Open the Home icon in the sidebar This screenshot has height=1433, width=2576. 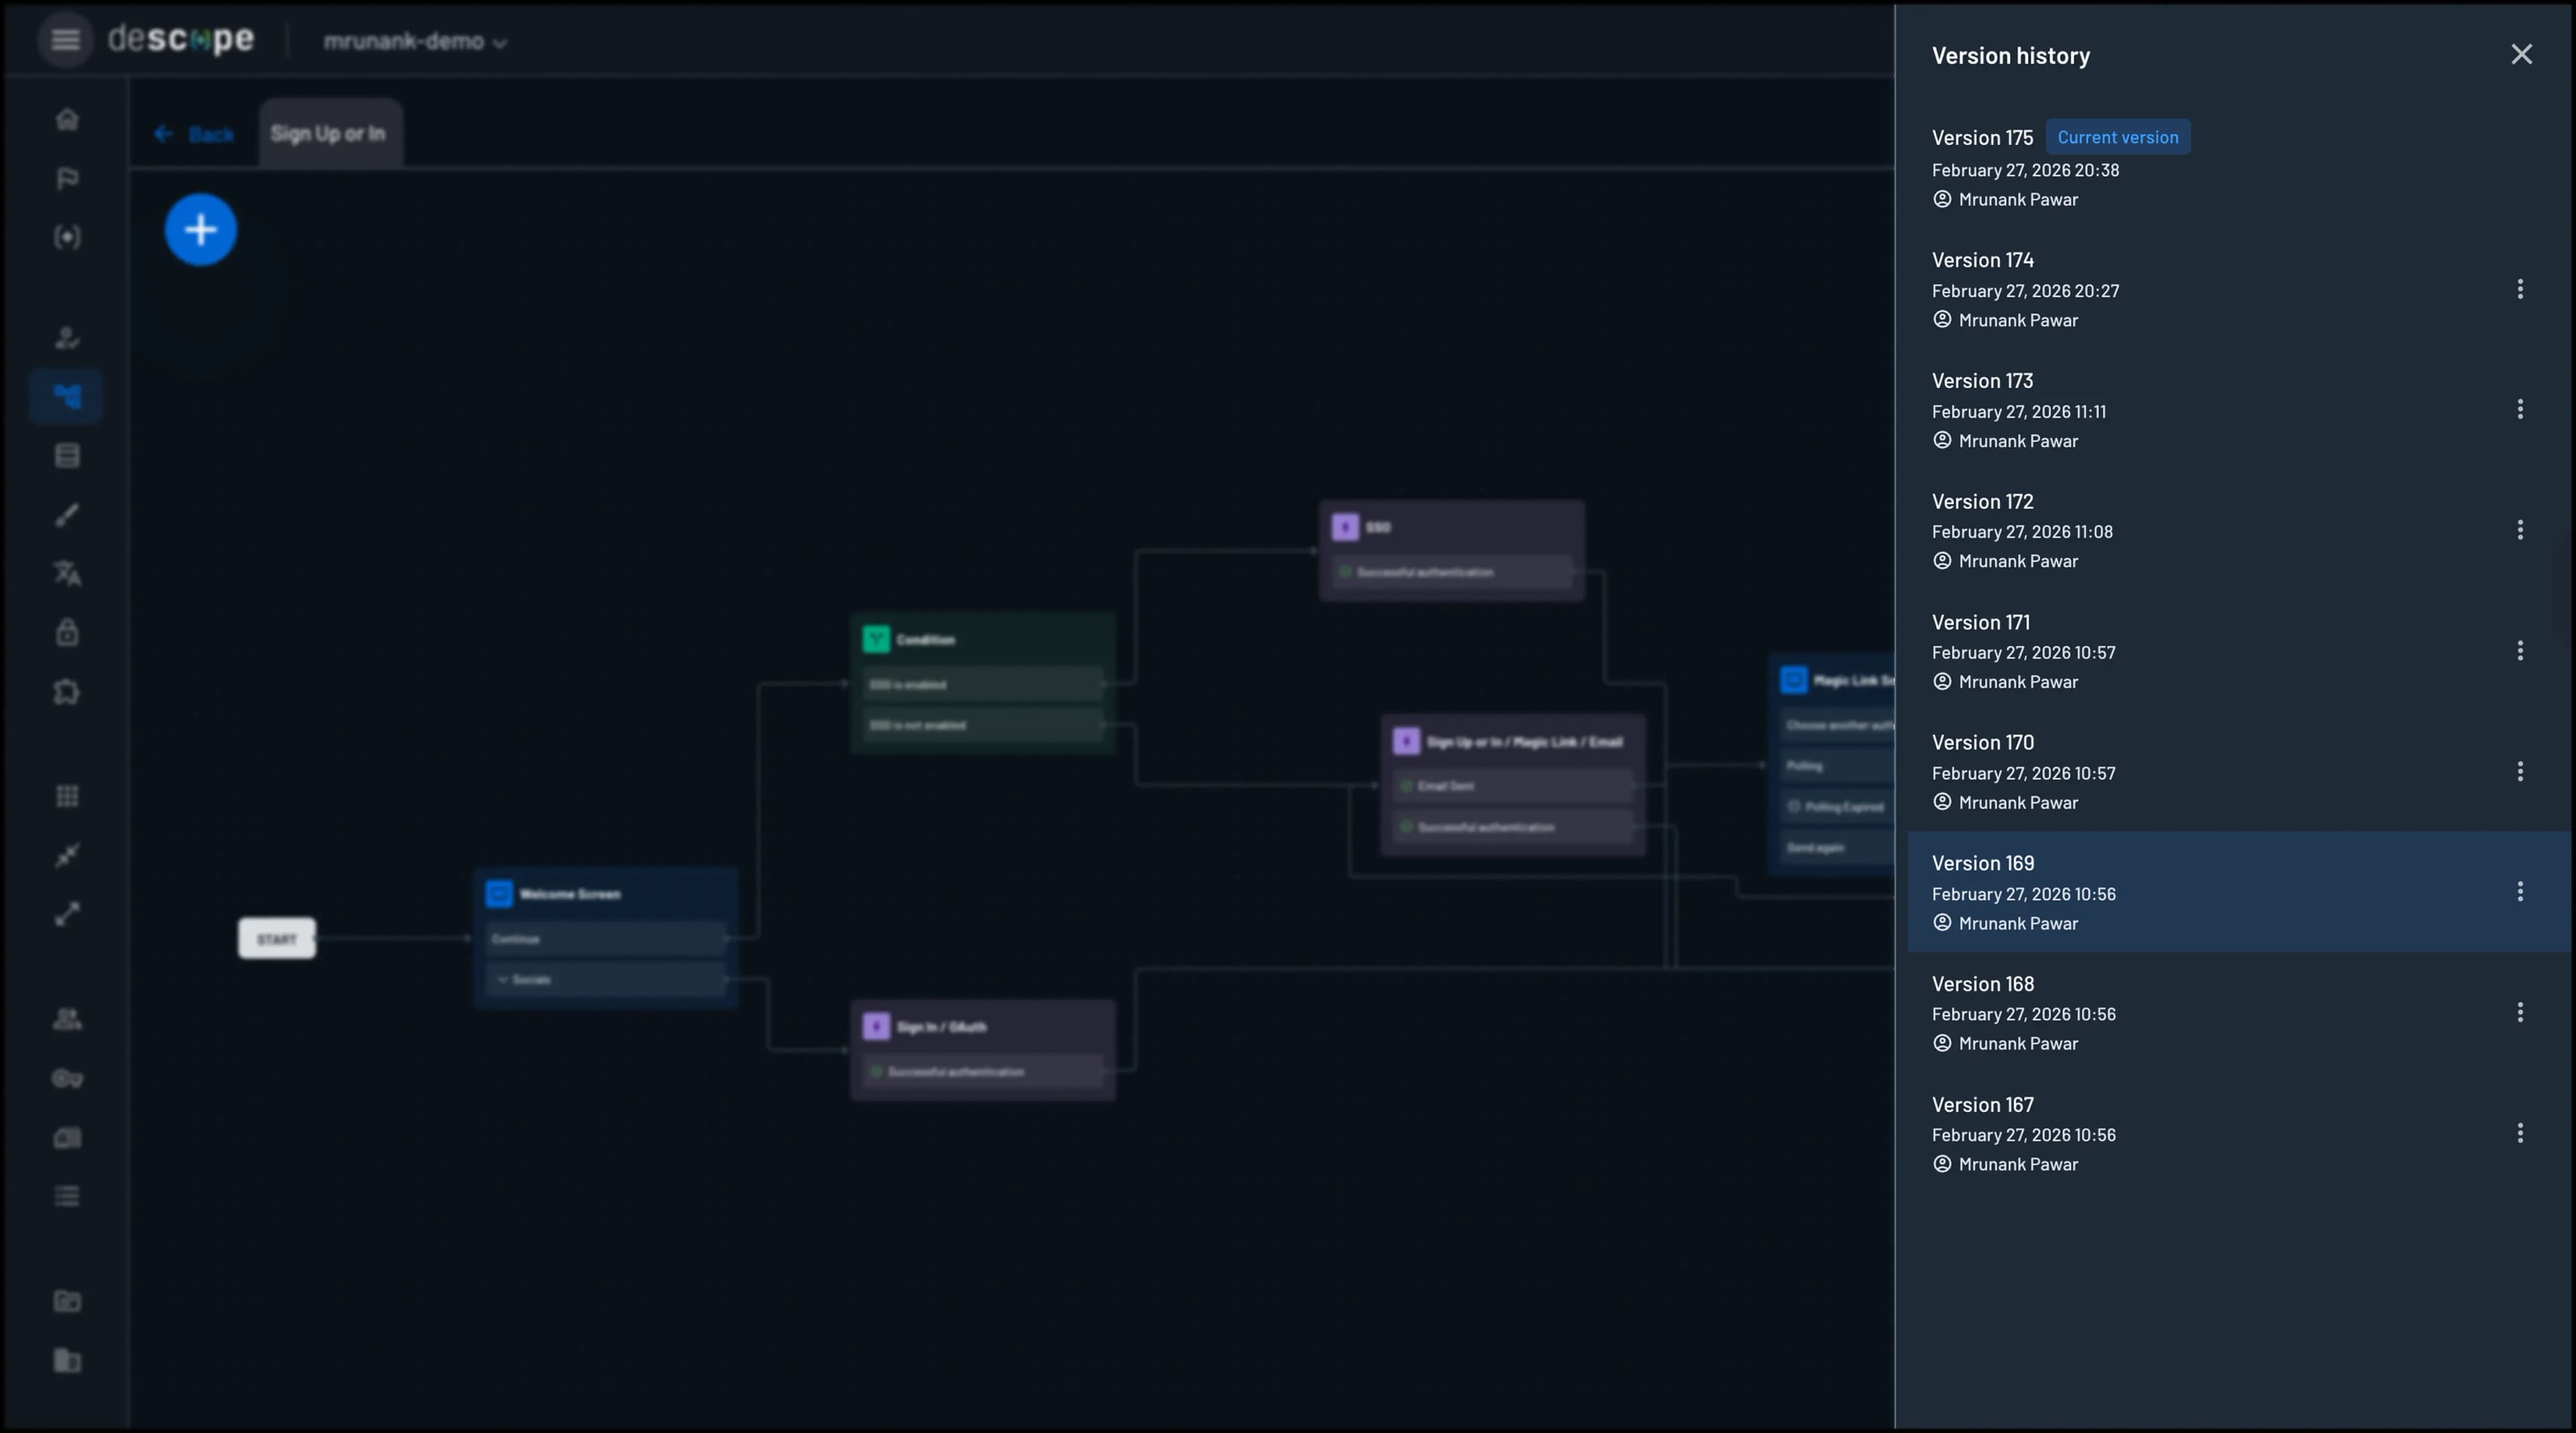click(x=66, y=119)
